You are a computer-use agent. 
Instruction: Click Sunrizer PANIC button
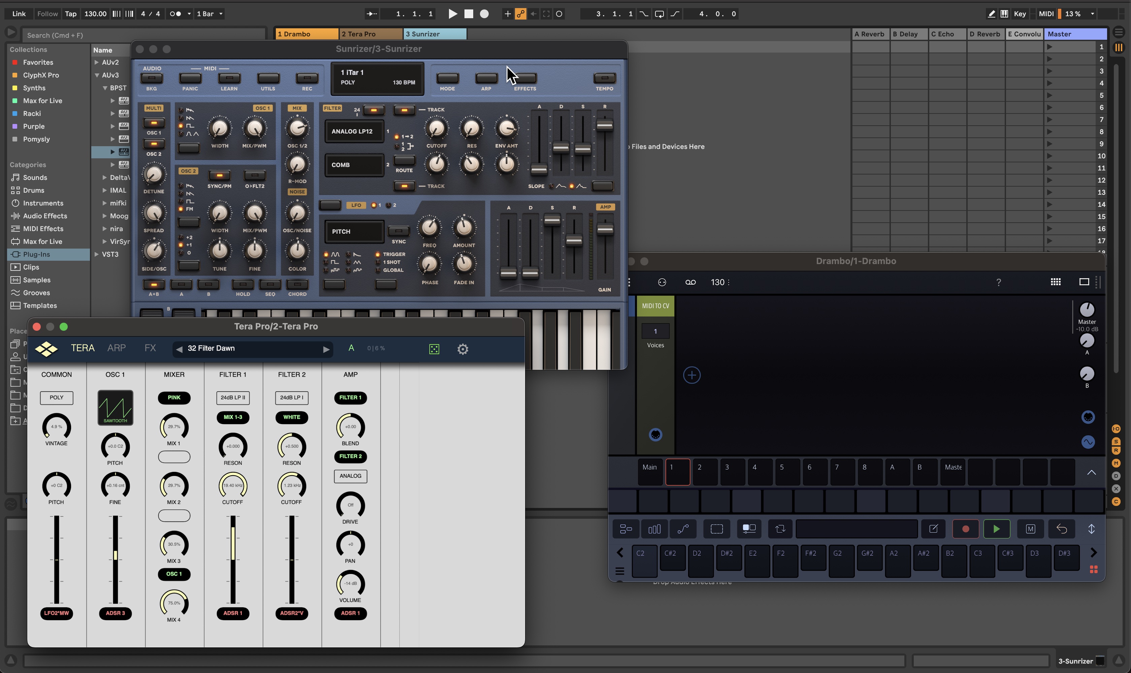[191, 78]
